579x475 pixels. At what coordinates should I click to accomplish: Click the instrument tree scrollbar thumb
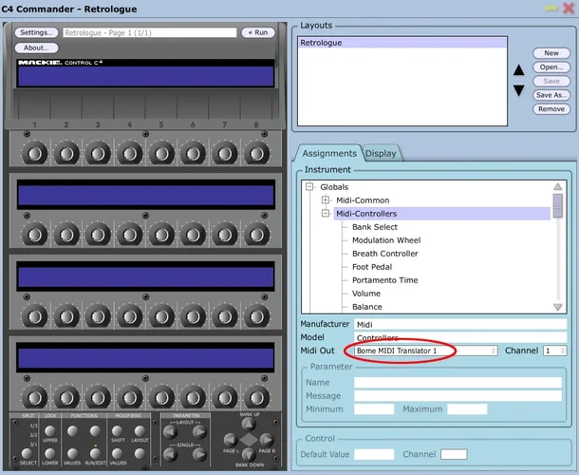[x=557, y=205]
